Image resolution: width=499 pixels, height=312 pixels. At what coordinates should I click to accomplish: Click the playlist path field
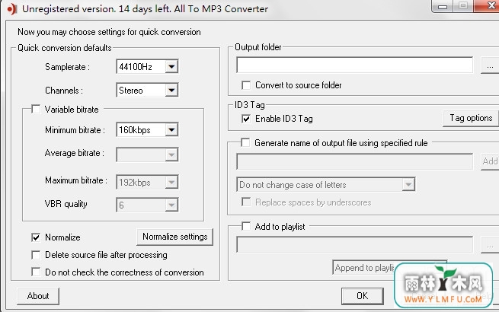pyautogui.click(x=354, y=244)
